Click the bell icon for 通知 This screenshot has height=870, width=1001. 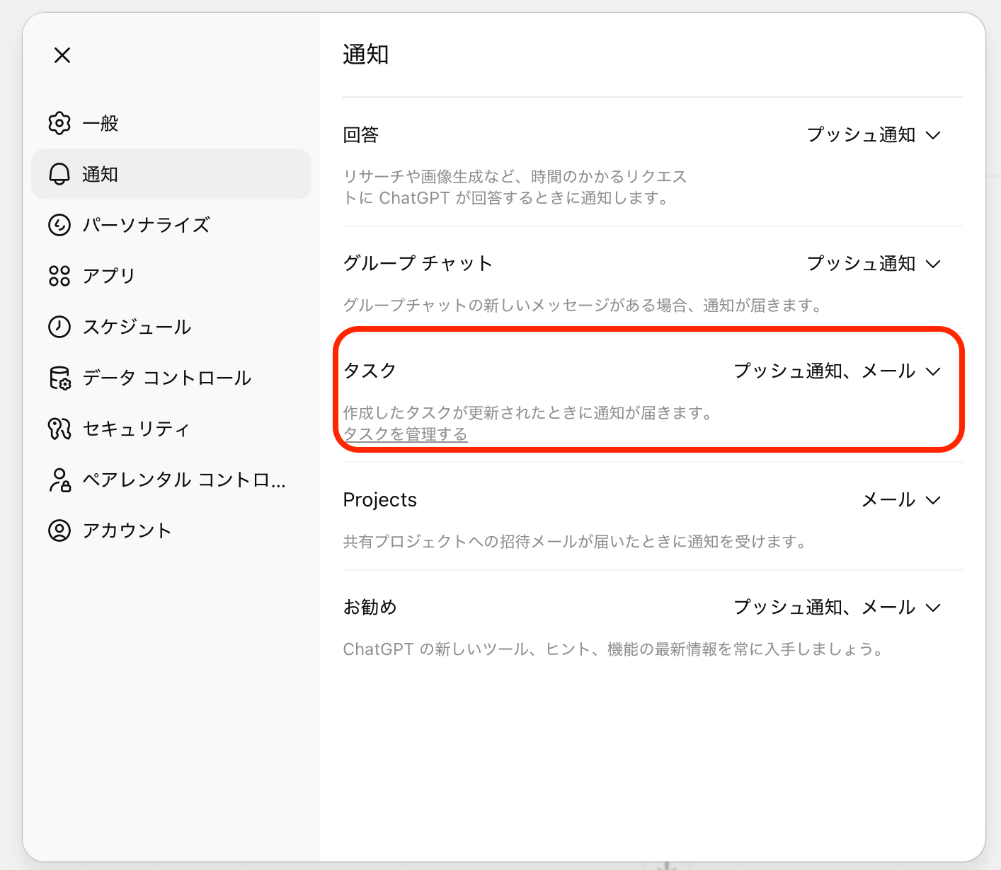pyautogui.click(x=59, y=174)
